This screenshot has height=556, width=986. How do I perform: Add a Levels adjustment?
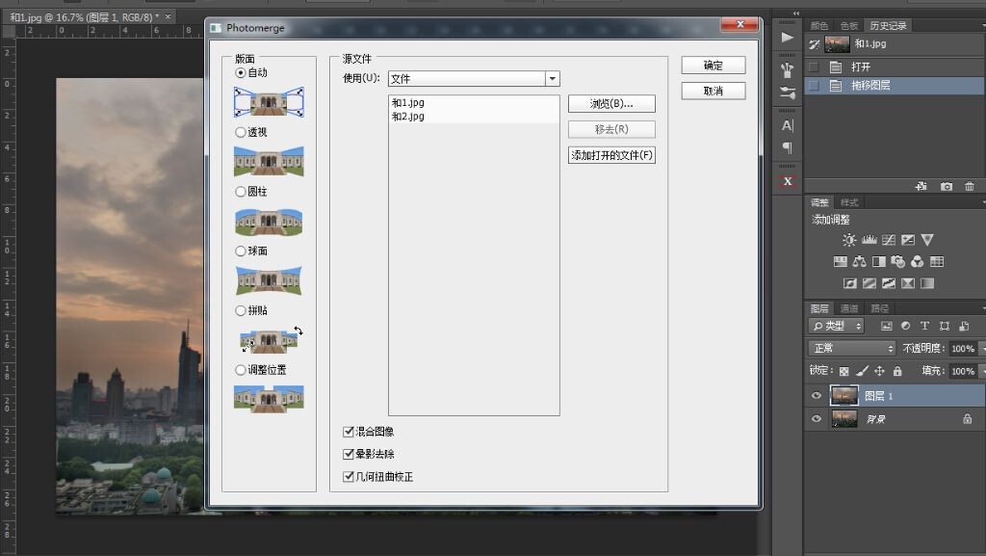tap(869, 240)
